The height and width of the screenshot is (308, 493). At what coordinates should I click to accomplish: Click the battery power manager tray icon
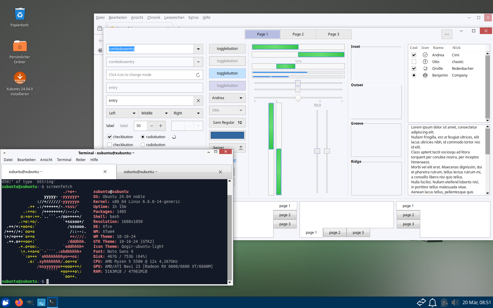tap(444, 302)
